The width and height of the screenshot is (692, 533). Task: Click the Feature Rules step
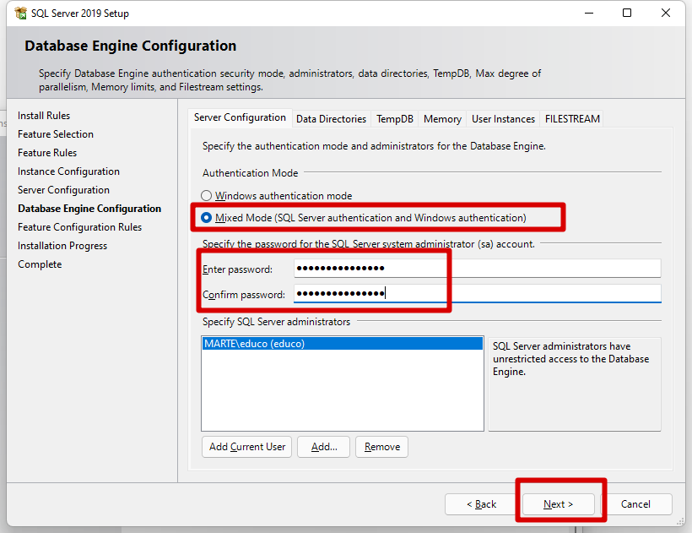click(47, 153)
